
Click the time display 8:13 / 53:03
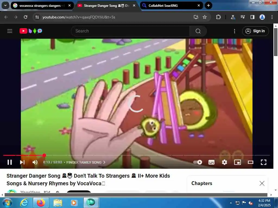coord(52,162)
